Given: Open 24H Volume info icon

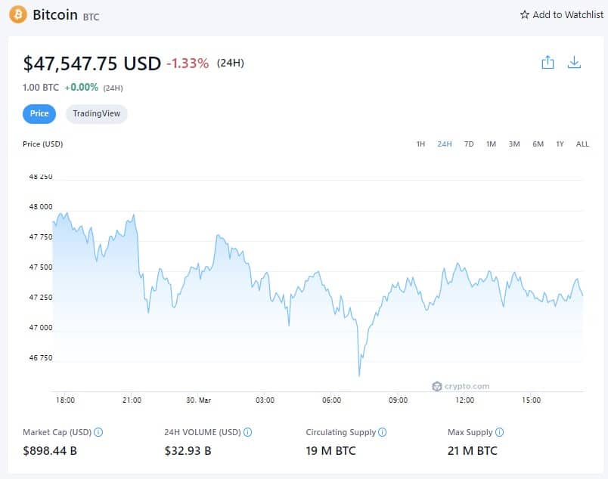Looking at the screenshot, I should pos(247,433).
